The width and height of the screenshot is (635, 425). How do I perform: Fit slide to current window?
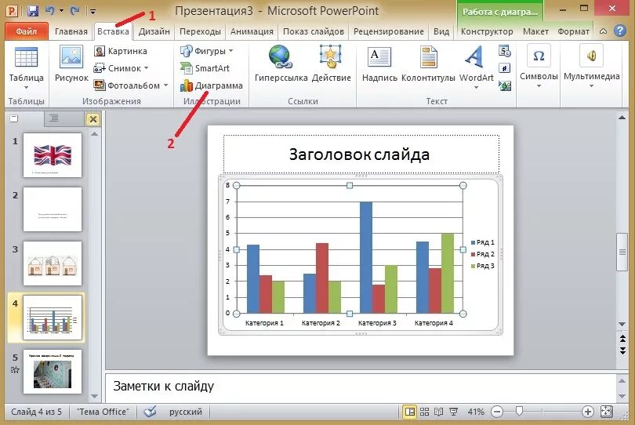(606, 412)
